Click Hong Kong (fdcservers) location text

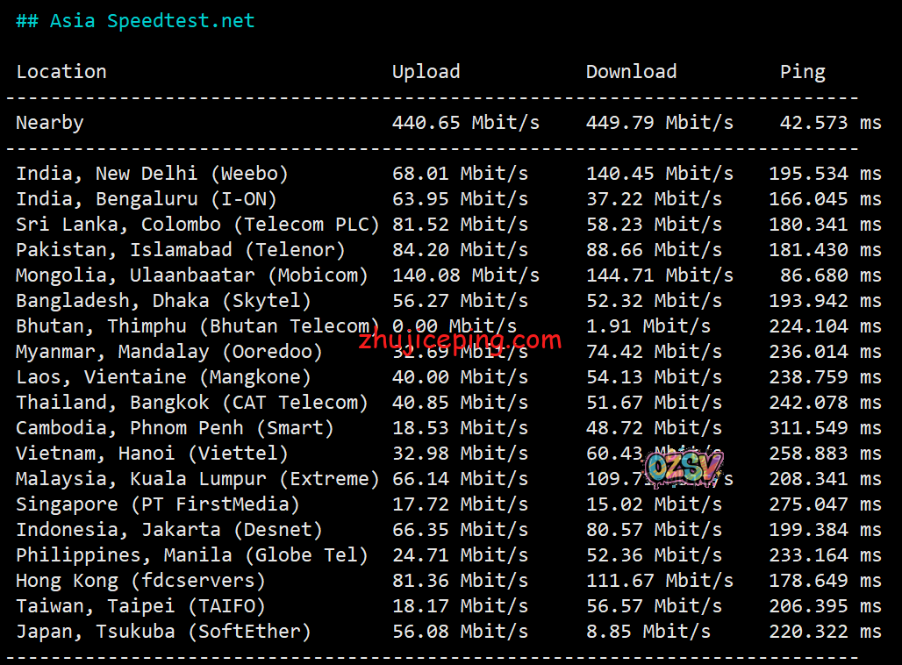(140, 581)
